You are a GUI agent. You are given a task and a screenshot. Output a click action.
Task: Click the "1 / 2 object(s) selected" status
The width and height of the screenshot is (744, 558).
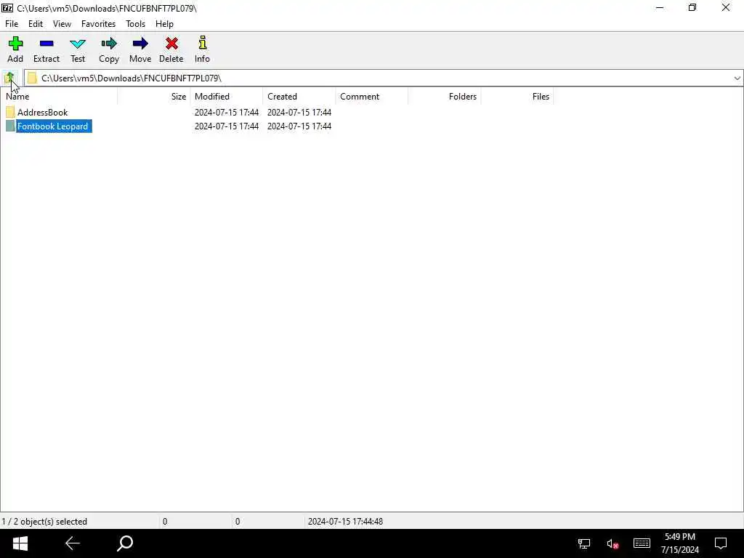pos(44,522)
